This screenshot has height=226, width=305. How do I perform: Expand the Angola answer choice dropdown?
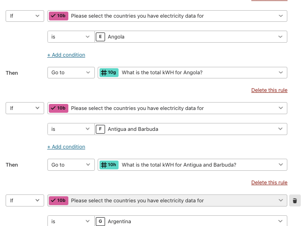click(191, 37)
